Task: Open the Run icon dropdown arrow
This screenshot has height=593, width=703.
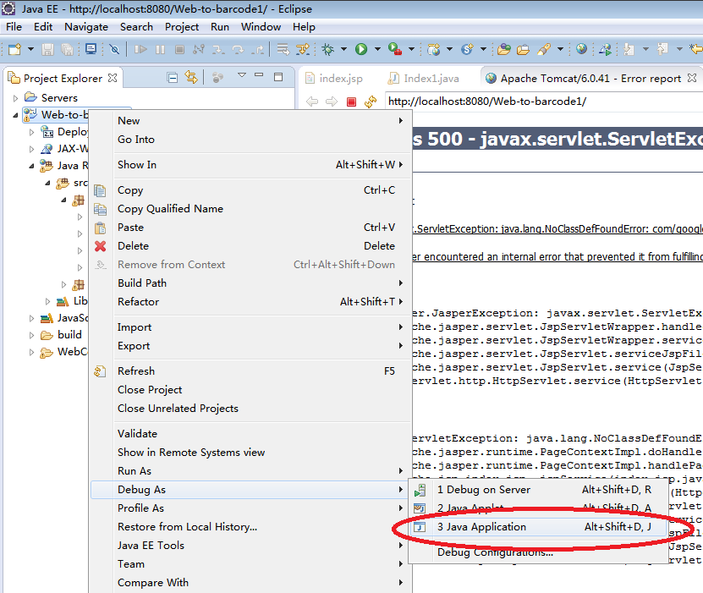Action: coord(377,49)
